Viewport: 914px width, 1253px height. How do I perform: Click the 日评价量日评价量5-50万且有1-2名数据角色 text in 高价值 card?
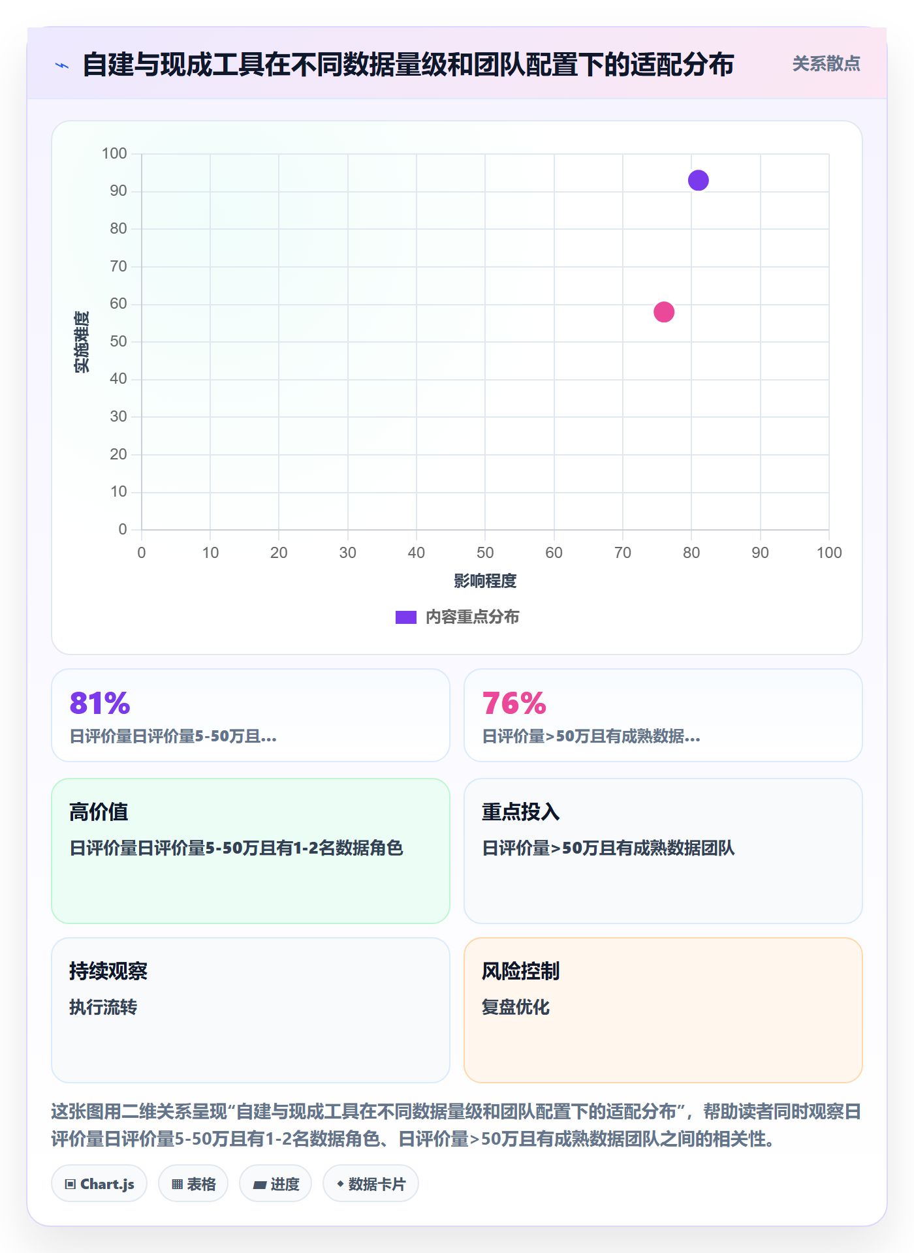coord(236,848)
